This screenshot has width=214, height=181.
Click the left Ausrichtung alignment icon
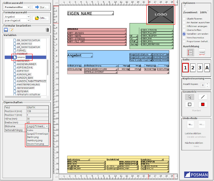(x=190, y=52)
